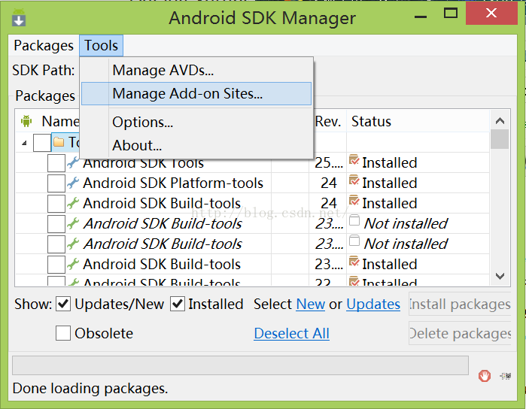Click the Updates selection link
This screenshot has height=409, width=526.
point(373,304)
